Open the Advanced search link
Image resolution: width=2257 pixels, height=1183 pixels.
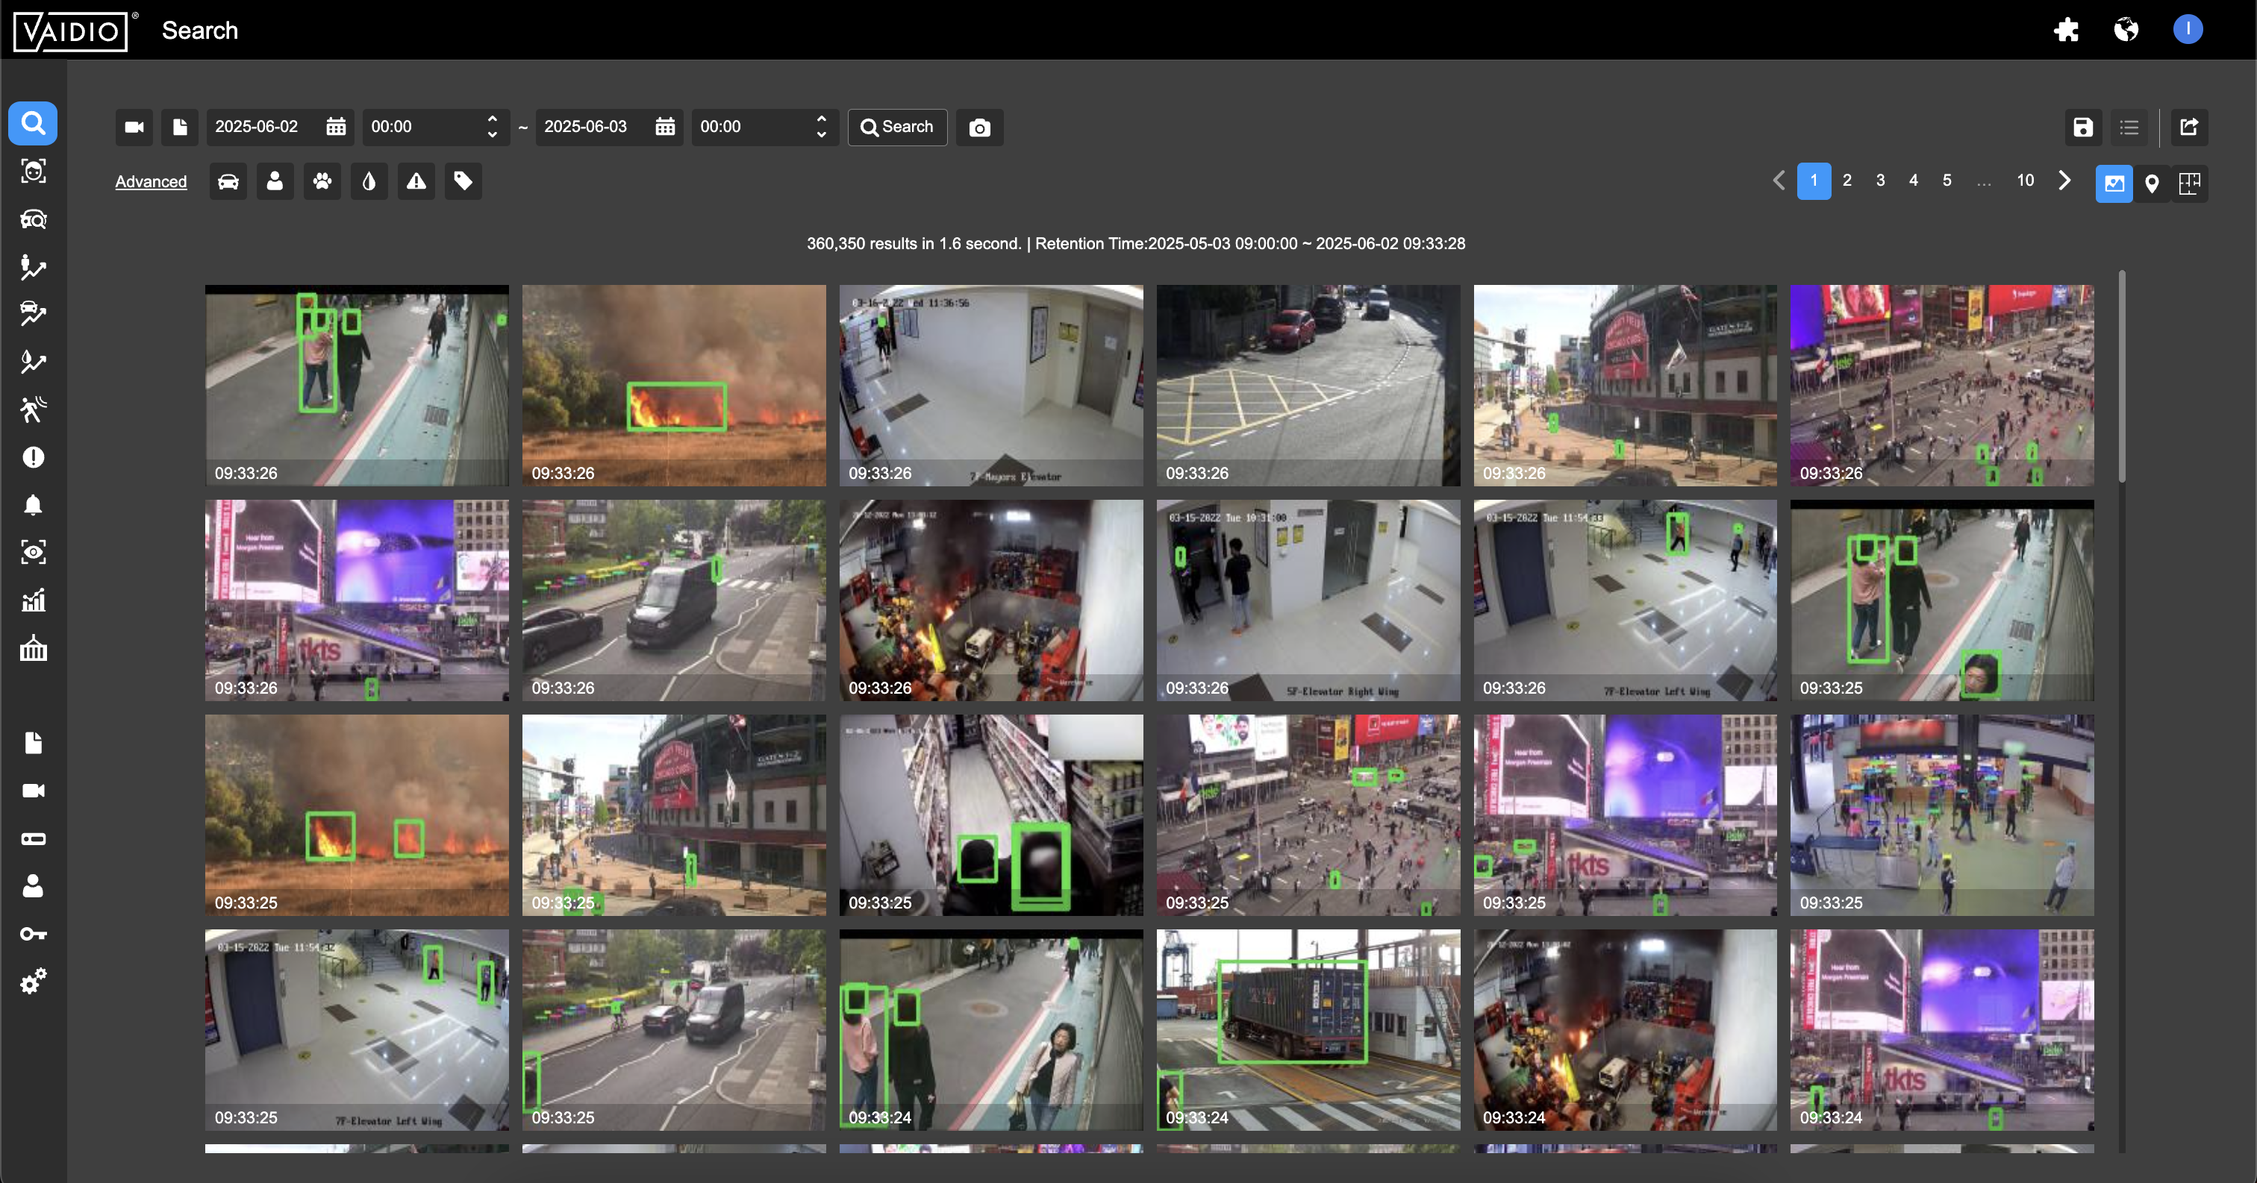coord(151,182)
